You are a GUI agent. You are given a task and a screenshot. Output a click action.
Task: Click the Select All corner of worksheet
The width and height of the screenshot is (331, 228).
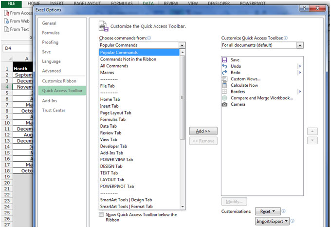click(x=8, y=59)
